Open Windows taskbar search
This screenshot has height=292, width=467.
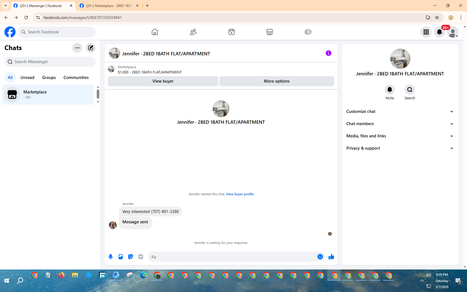pos(20,281)
